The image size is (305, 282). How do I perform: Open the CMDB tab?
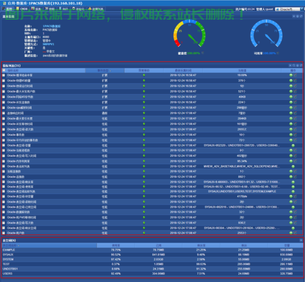22,9
